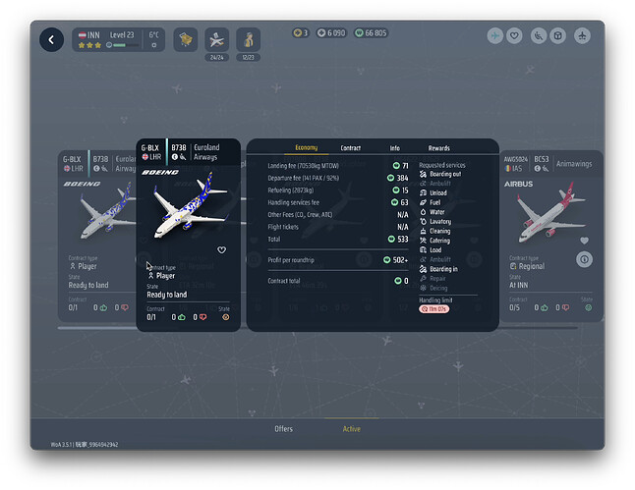The width and height of the screenshot is (635, 490).
Task: Click the thumbs-down icon on highlighted G-BLX card
Action: 202,317
